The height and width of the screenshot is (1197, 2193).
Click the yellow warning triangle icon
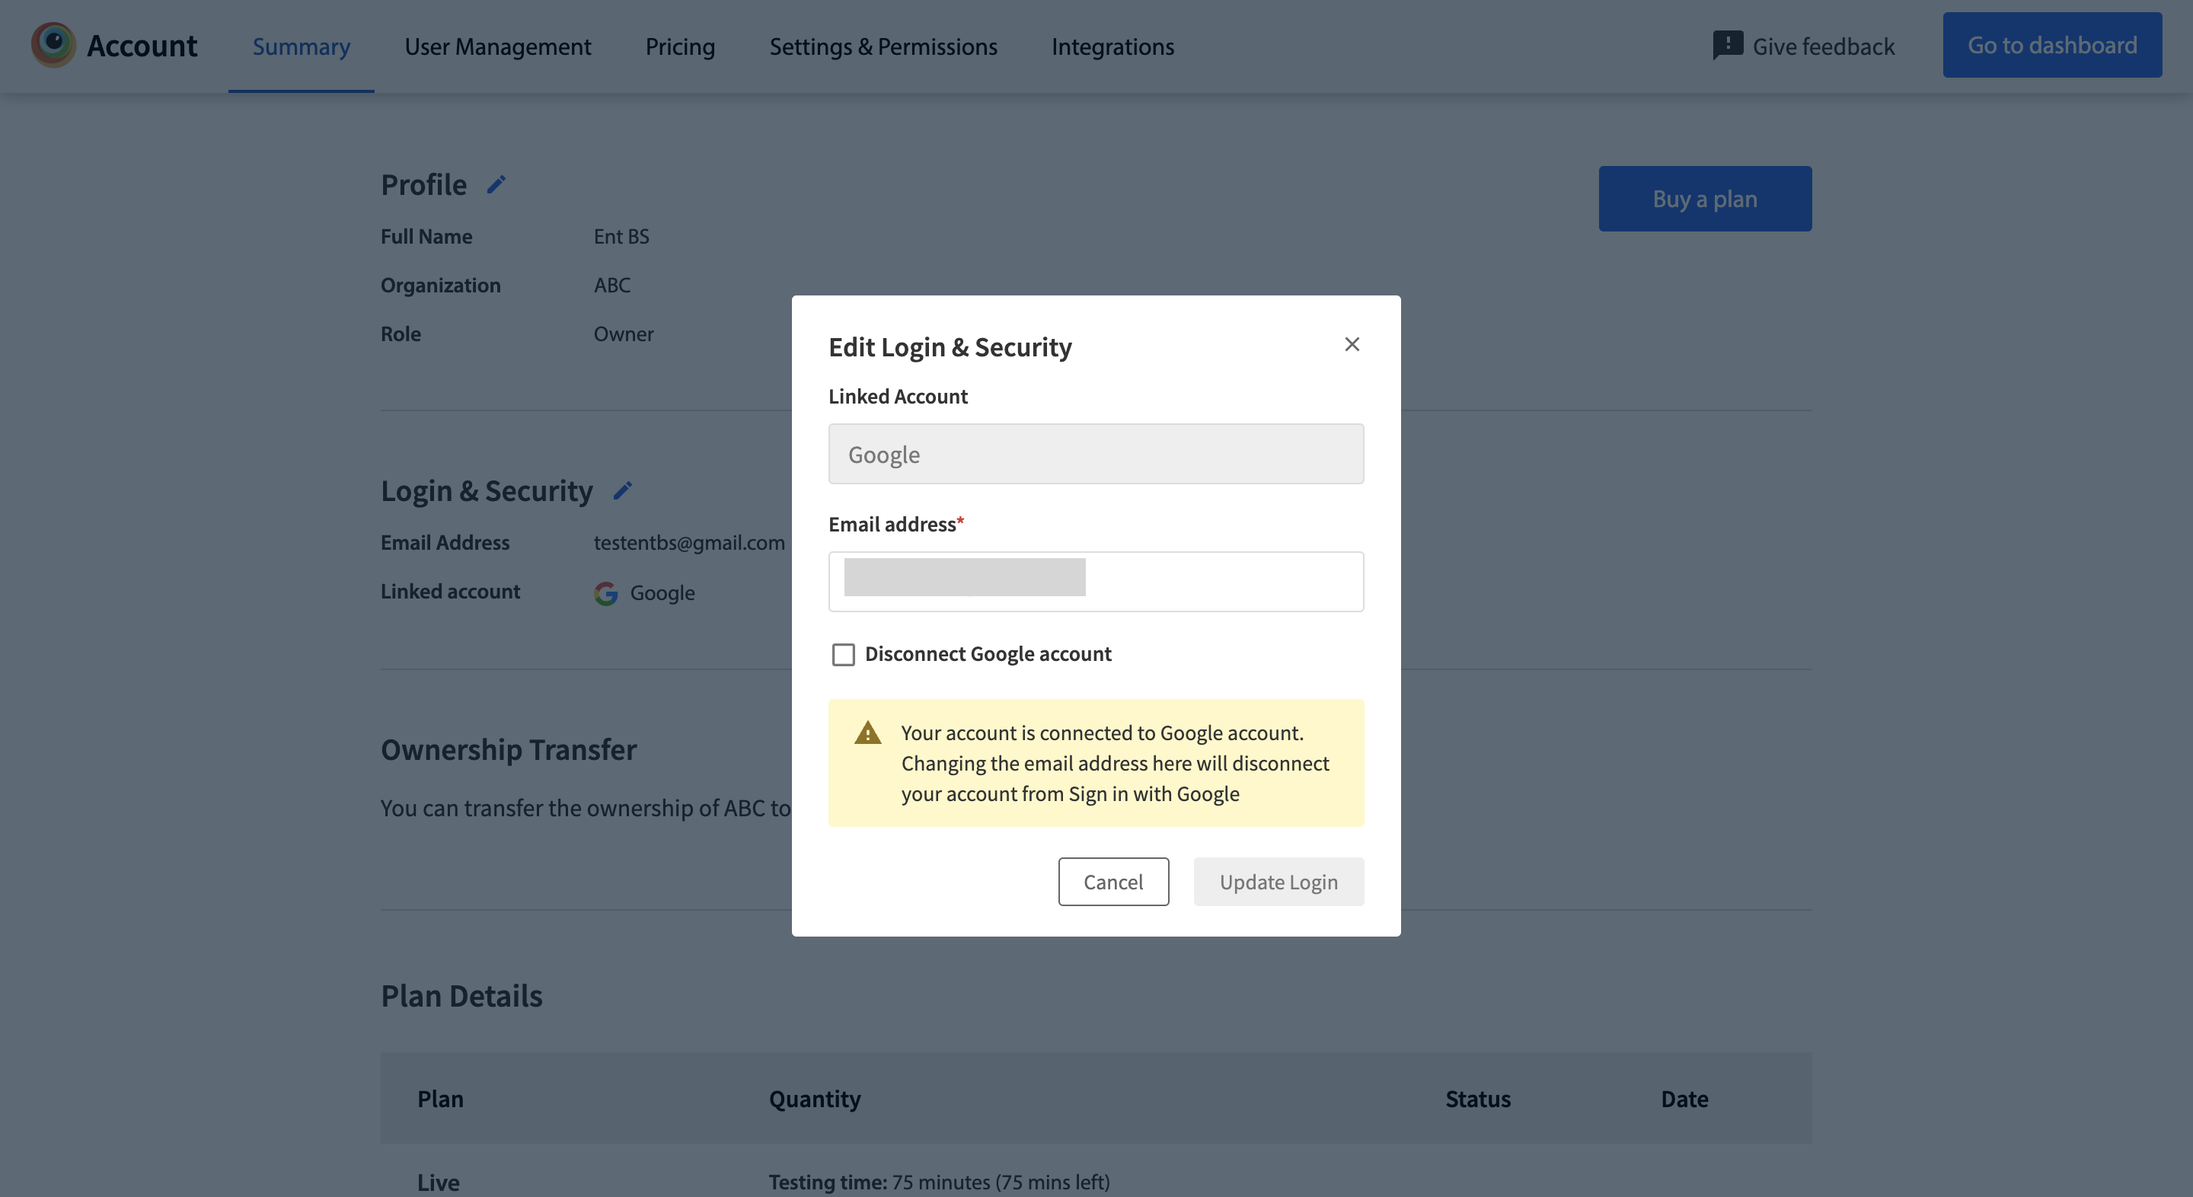click(x=867, y=733)
